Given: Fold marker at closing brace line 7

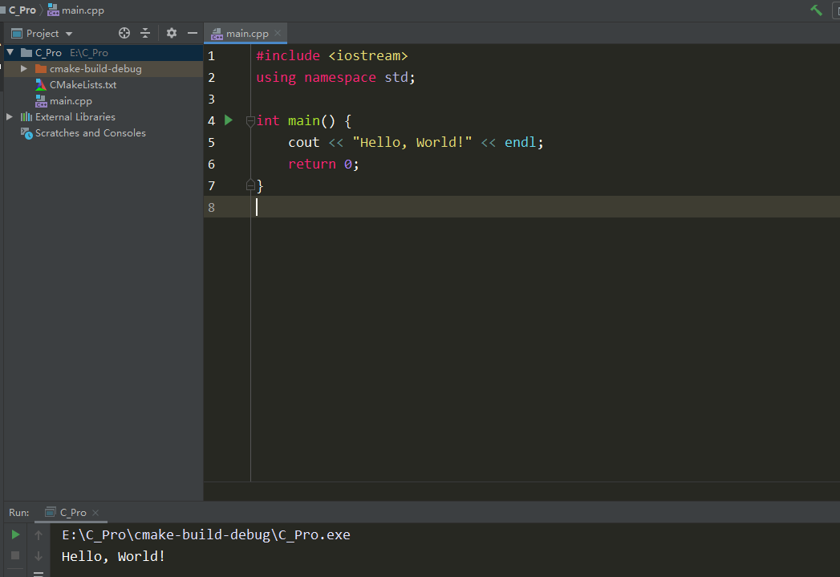Looking at the screenshot, I should pos(250,185).
